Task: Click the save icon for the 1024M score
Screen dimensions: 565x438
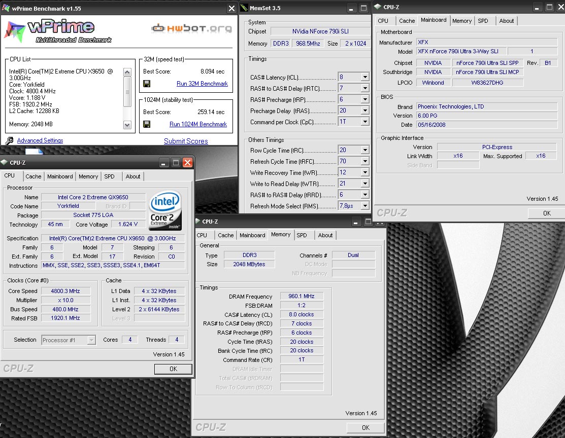Action: (147, 124)
